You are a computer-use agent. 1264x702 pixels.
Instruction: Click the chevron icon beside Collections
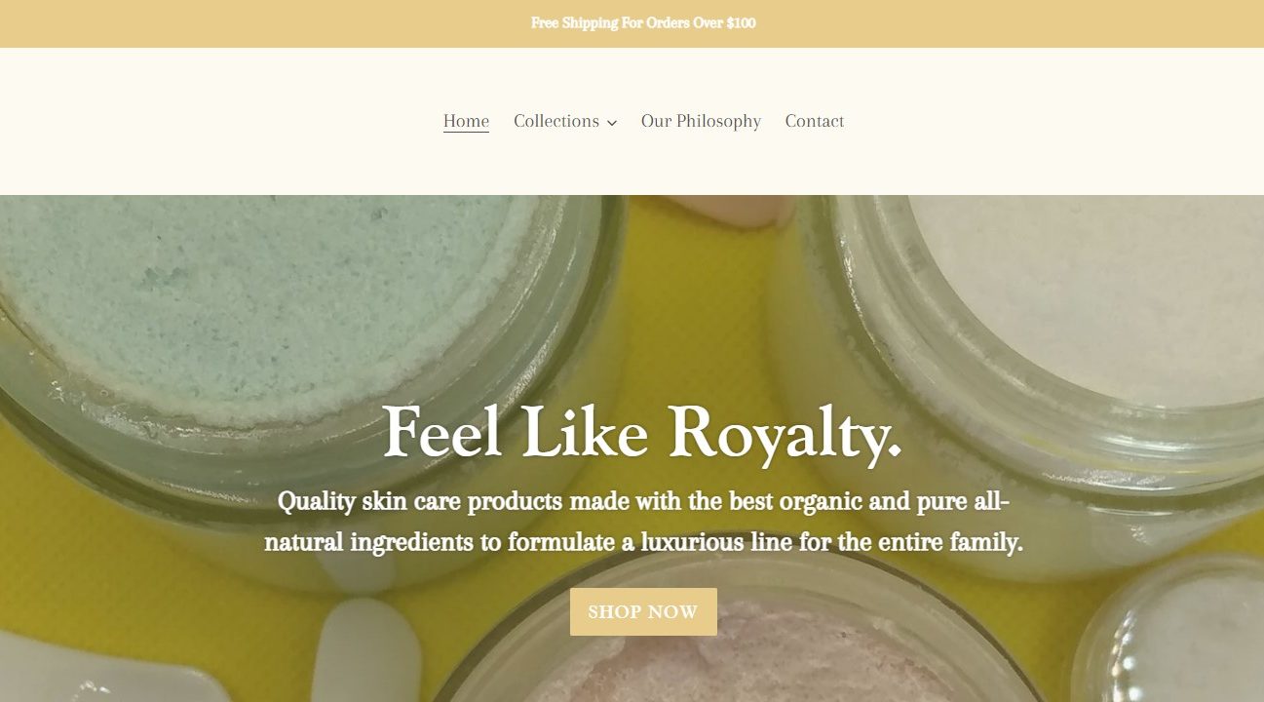pos(611,123)
